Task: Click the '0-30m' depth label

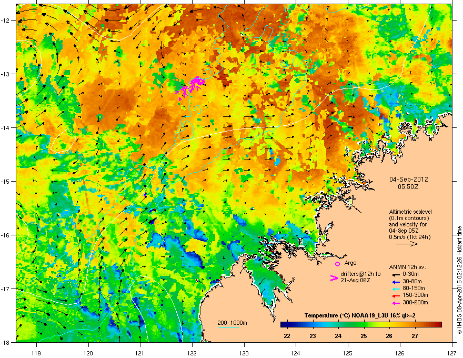Action: (x=410, y=274)
